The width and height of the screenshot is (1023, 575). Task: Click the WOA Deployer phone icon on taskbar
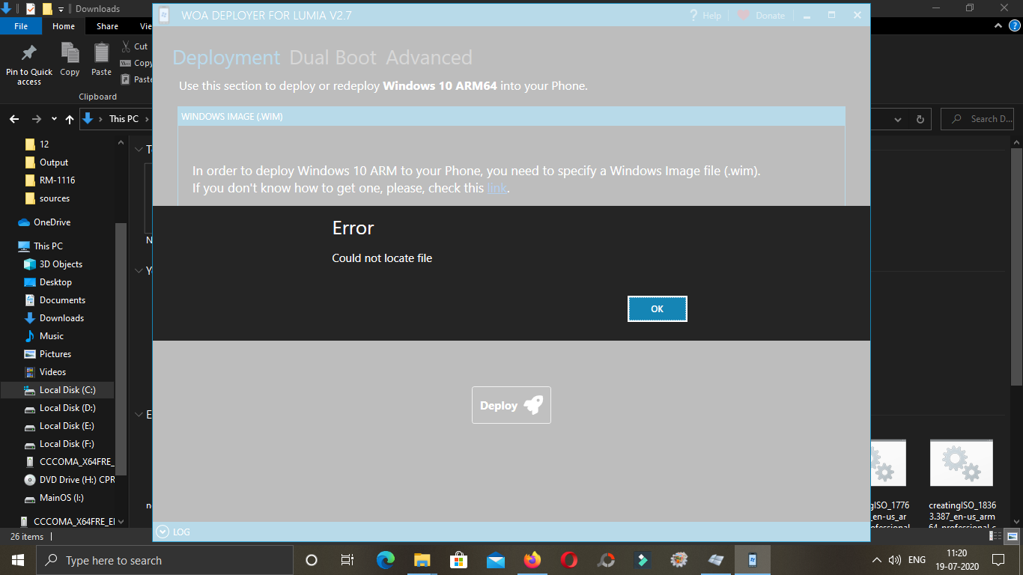(x=752, y=559)
